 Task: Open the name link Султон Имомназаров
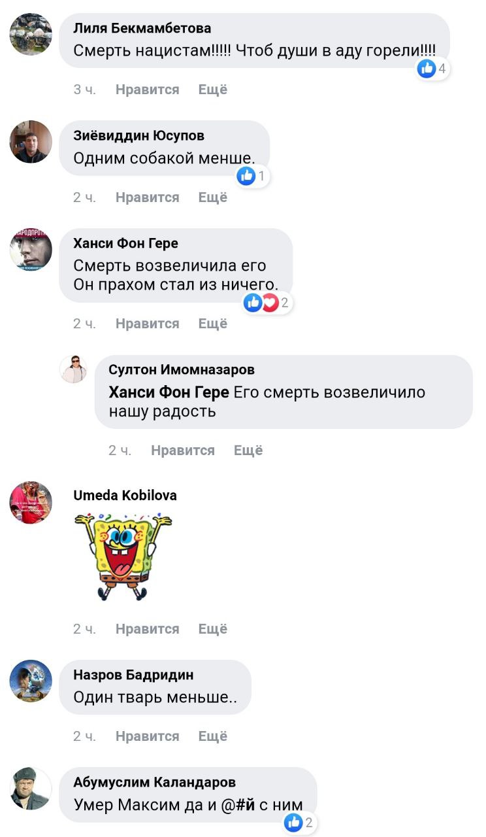[x=182, y=370]
